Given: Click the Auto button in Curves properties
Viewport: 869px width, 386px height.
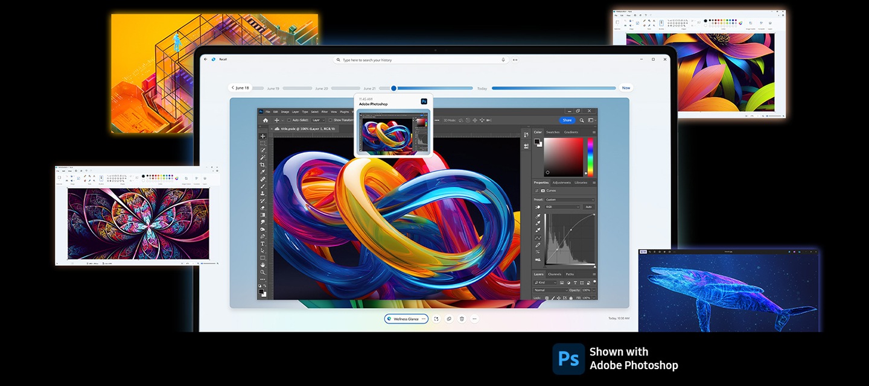Looking at the screenshot, I should [x=588, y=207].
